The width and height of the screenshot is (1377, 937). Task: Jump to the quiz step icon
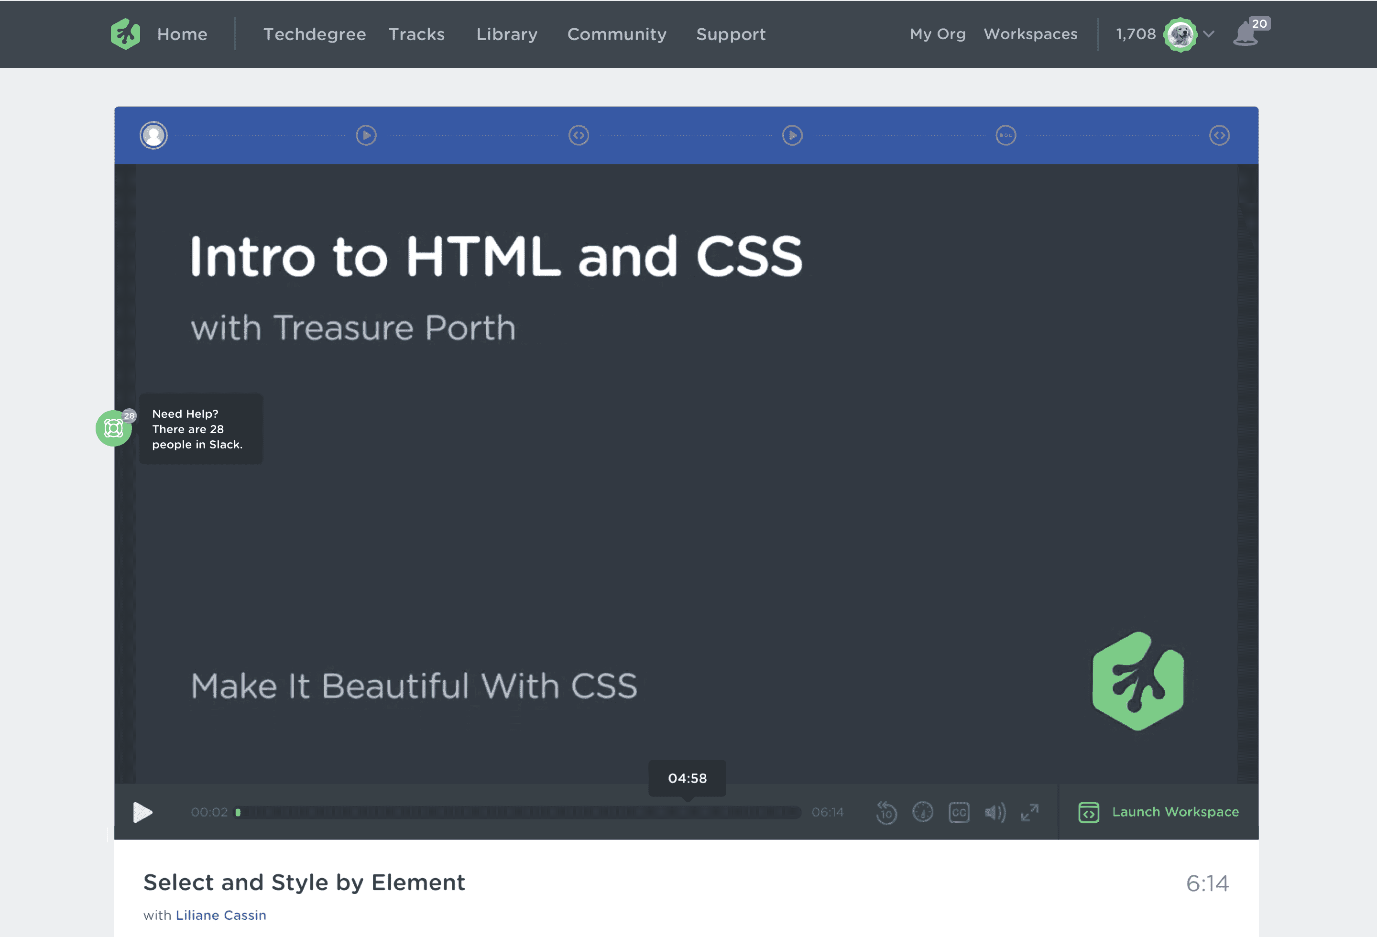pos(1005,136)
